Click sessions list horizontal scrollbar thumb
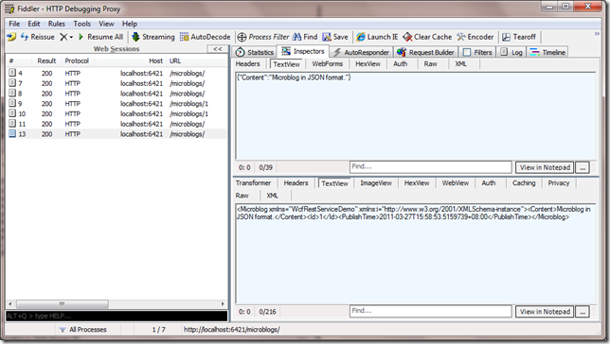610x344 pixels. point(62,303)
